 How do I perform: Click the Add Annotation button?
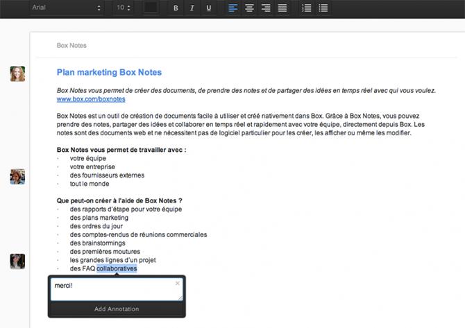pos(117,309)
